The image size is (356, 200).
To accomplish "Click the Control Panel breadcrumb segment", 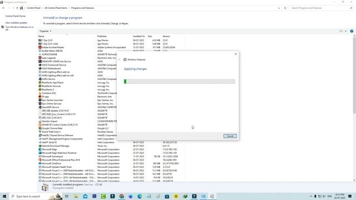I will tap(33, 8).
